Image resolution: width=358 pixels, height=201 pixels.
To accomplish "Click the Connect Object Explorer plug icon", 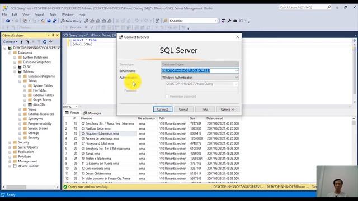I will click(22, 42).
